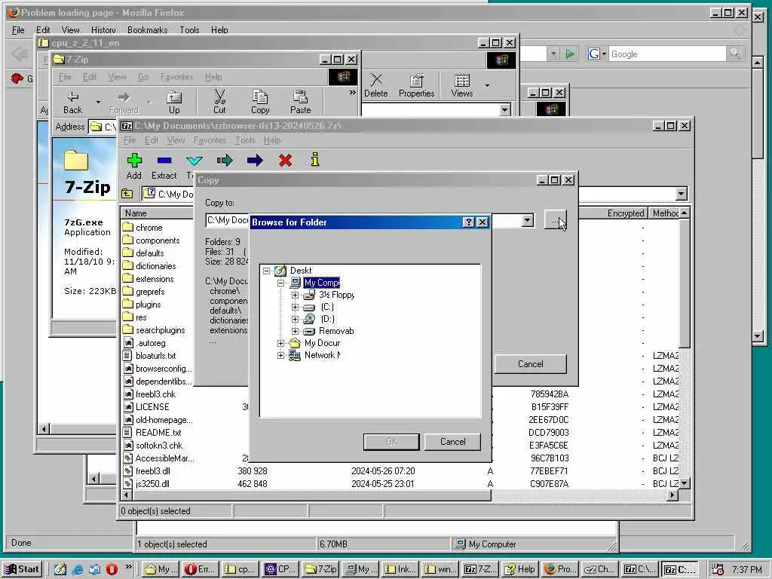Open Firefox search engine dropdown
The image size is (772, 579).
pyautogui.click(x=604, y=54)
